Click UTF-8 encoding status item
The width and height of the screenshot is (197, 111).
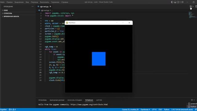pos(154,110)
